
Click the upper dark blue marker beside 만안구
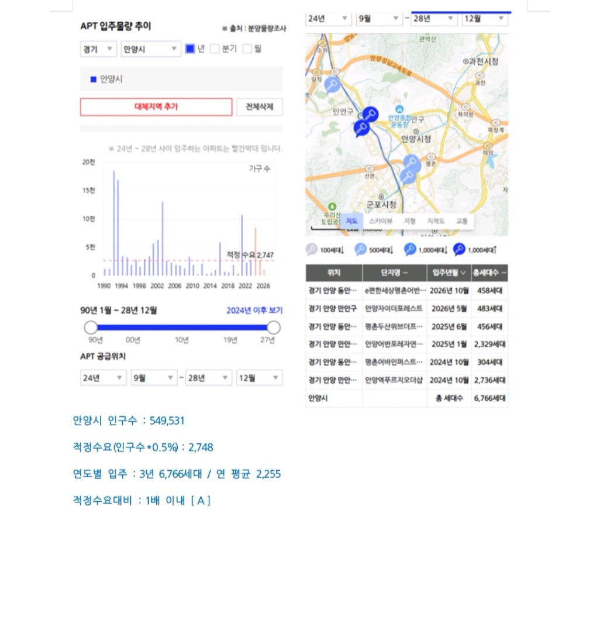pyautogui.click(x=370, y=115)
